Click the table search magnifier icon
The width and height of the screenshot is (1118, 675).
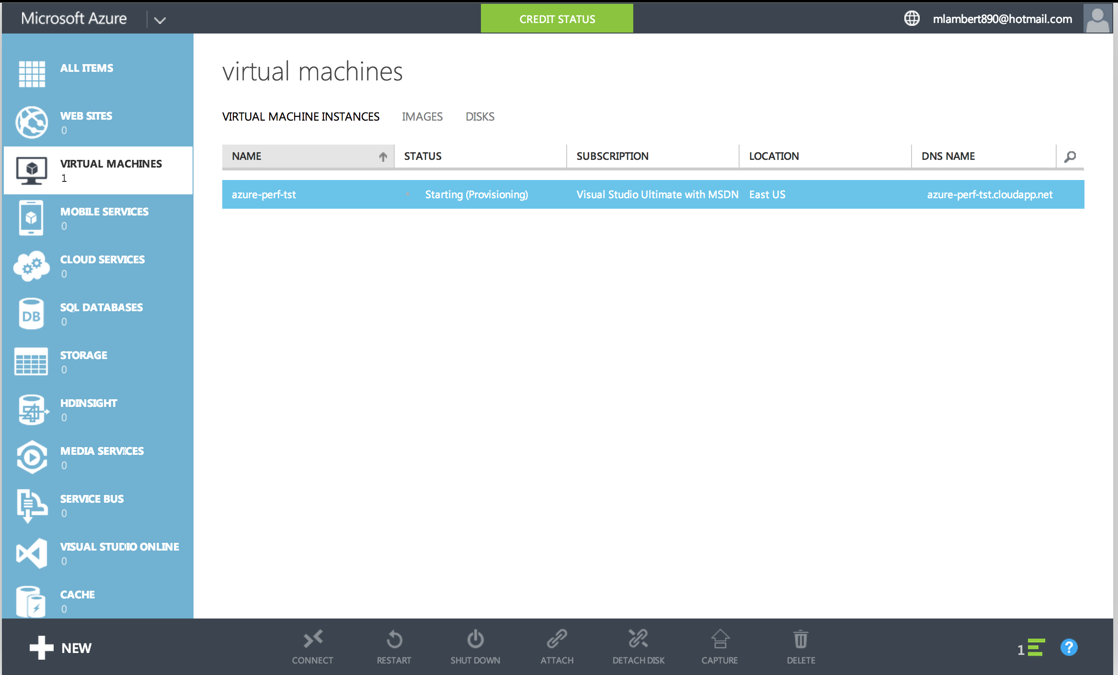(x=1070, y=157)
